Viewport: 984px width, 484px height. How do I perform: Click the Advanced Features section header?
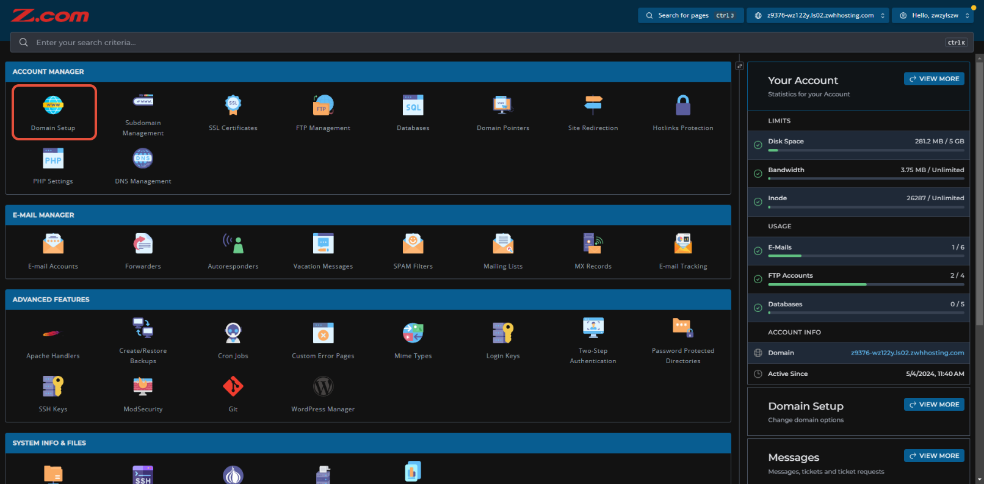368,300
